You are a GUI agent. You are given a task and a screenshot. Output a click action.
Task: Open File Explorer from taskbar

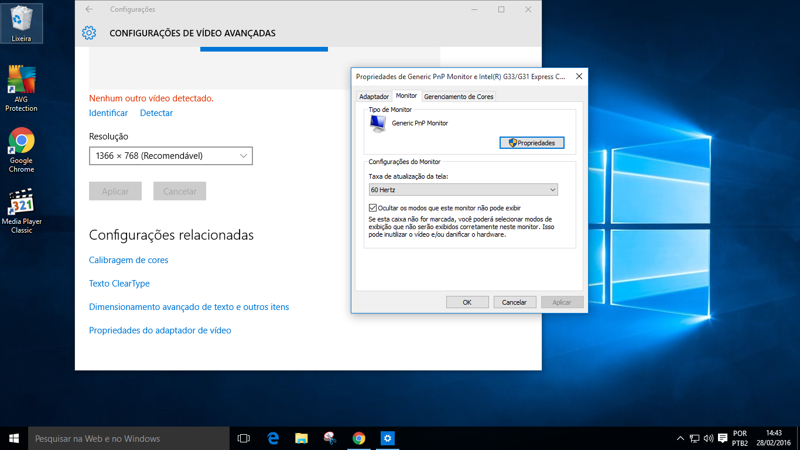point(302,438)
